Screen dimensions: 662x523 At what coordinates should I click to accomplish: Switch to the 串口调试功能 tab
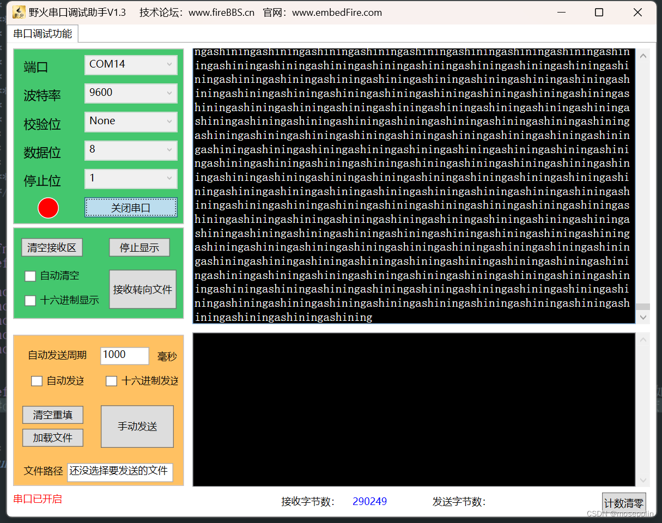click(x=42, y=34)
